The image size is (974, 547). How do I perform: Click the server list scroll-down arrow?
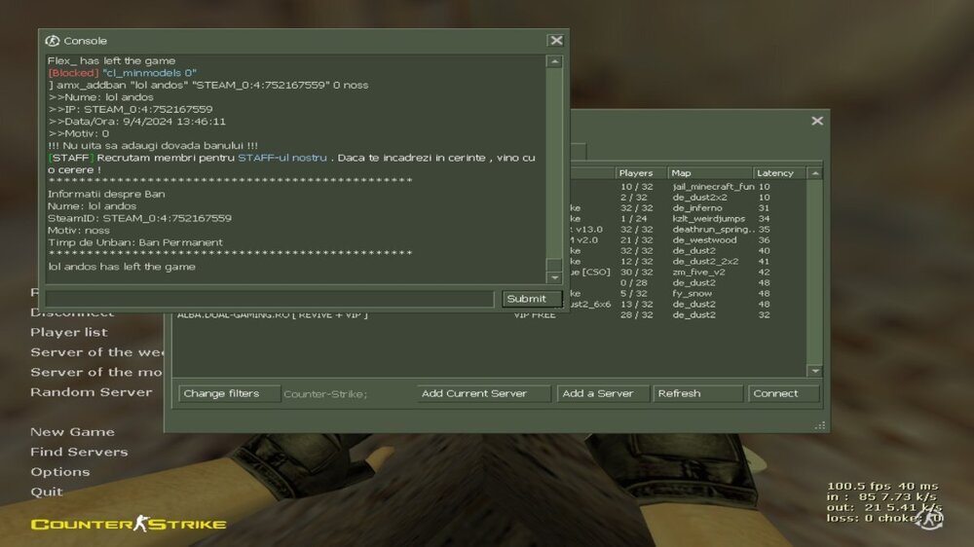tap(814, 371)
